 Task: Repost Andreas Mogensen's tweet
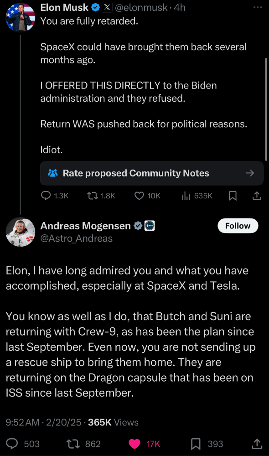click(x=83, y=444)
